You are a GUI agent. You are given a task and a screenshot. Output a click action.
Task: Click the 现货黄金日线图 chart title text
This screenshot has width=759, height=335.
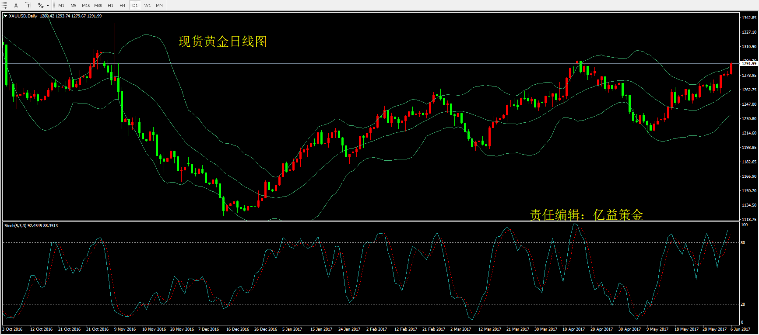(222, 41)
